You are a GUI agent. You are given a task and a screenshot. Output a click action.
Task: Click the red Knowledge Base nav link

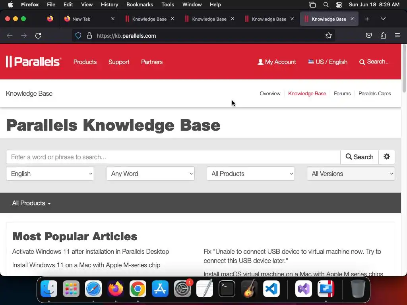coord(307,94)
